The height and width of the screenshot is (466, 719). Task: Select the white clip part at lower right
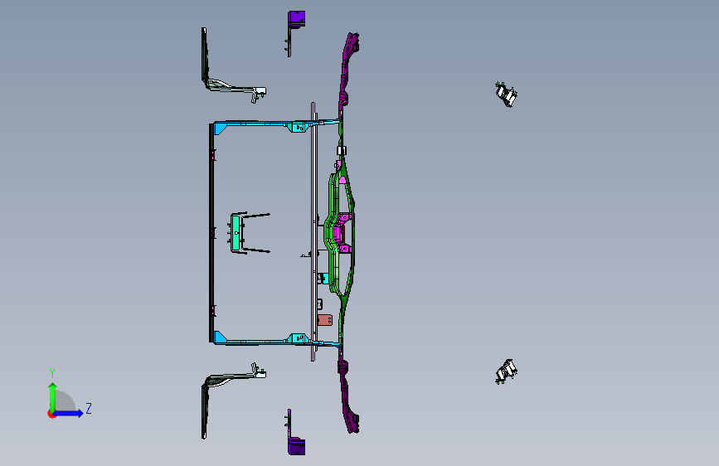coord(506,371)
